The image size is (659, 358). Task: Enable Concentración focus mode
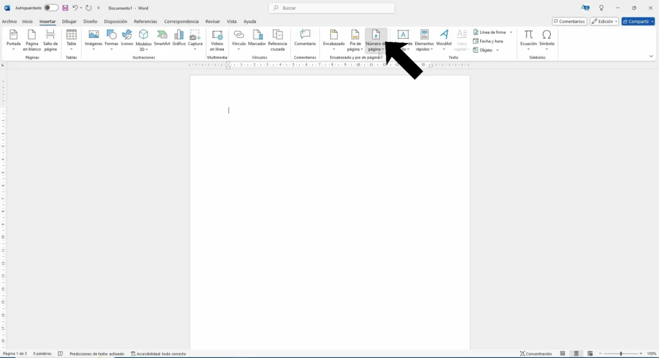coord(535,353)
